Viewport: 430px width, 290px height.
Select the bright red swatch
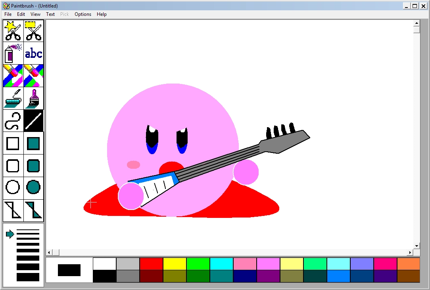coord(152,264)
